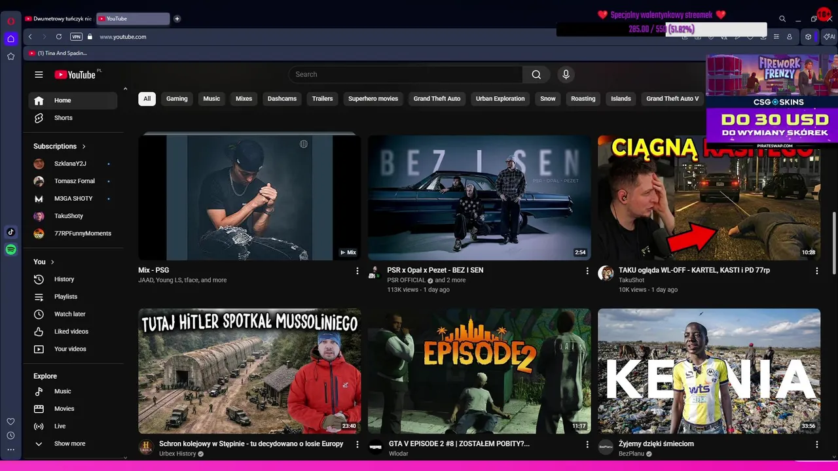Open the Opera main menu logo

(10, 21)
